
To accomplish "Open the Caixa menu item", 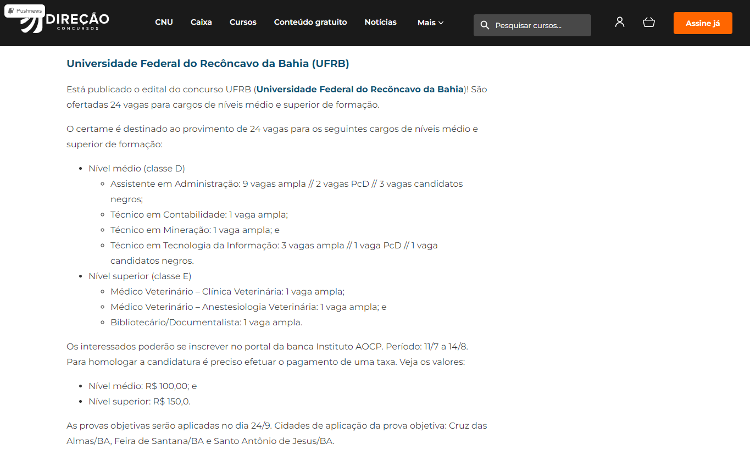I will coord(201,22).
